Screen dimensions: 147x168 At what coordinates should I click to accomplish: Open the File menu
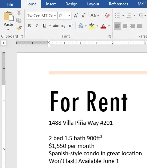pos(10,4)
